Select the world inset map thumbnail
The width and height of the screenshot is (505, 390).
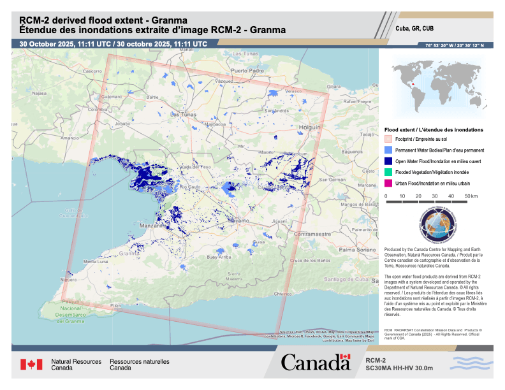[437, 83]
